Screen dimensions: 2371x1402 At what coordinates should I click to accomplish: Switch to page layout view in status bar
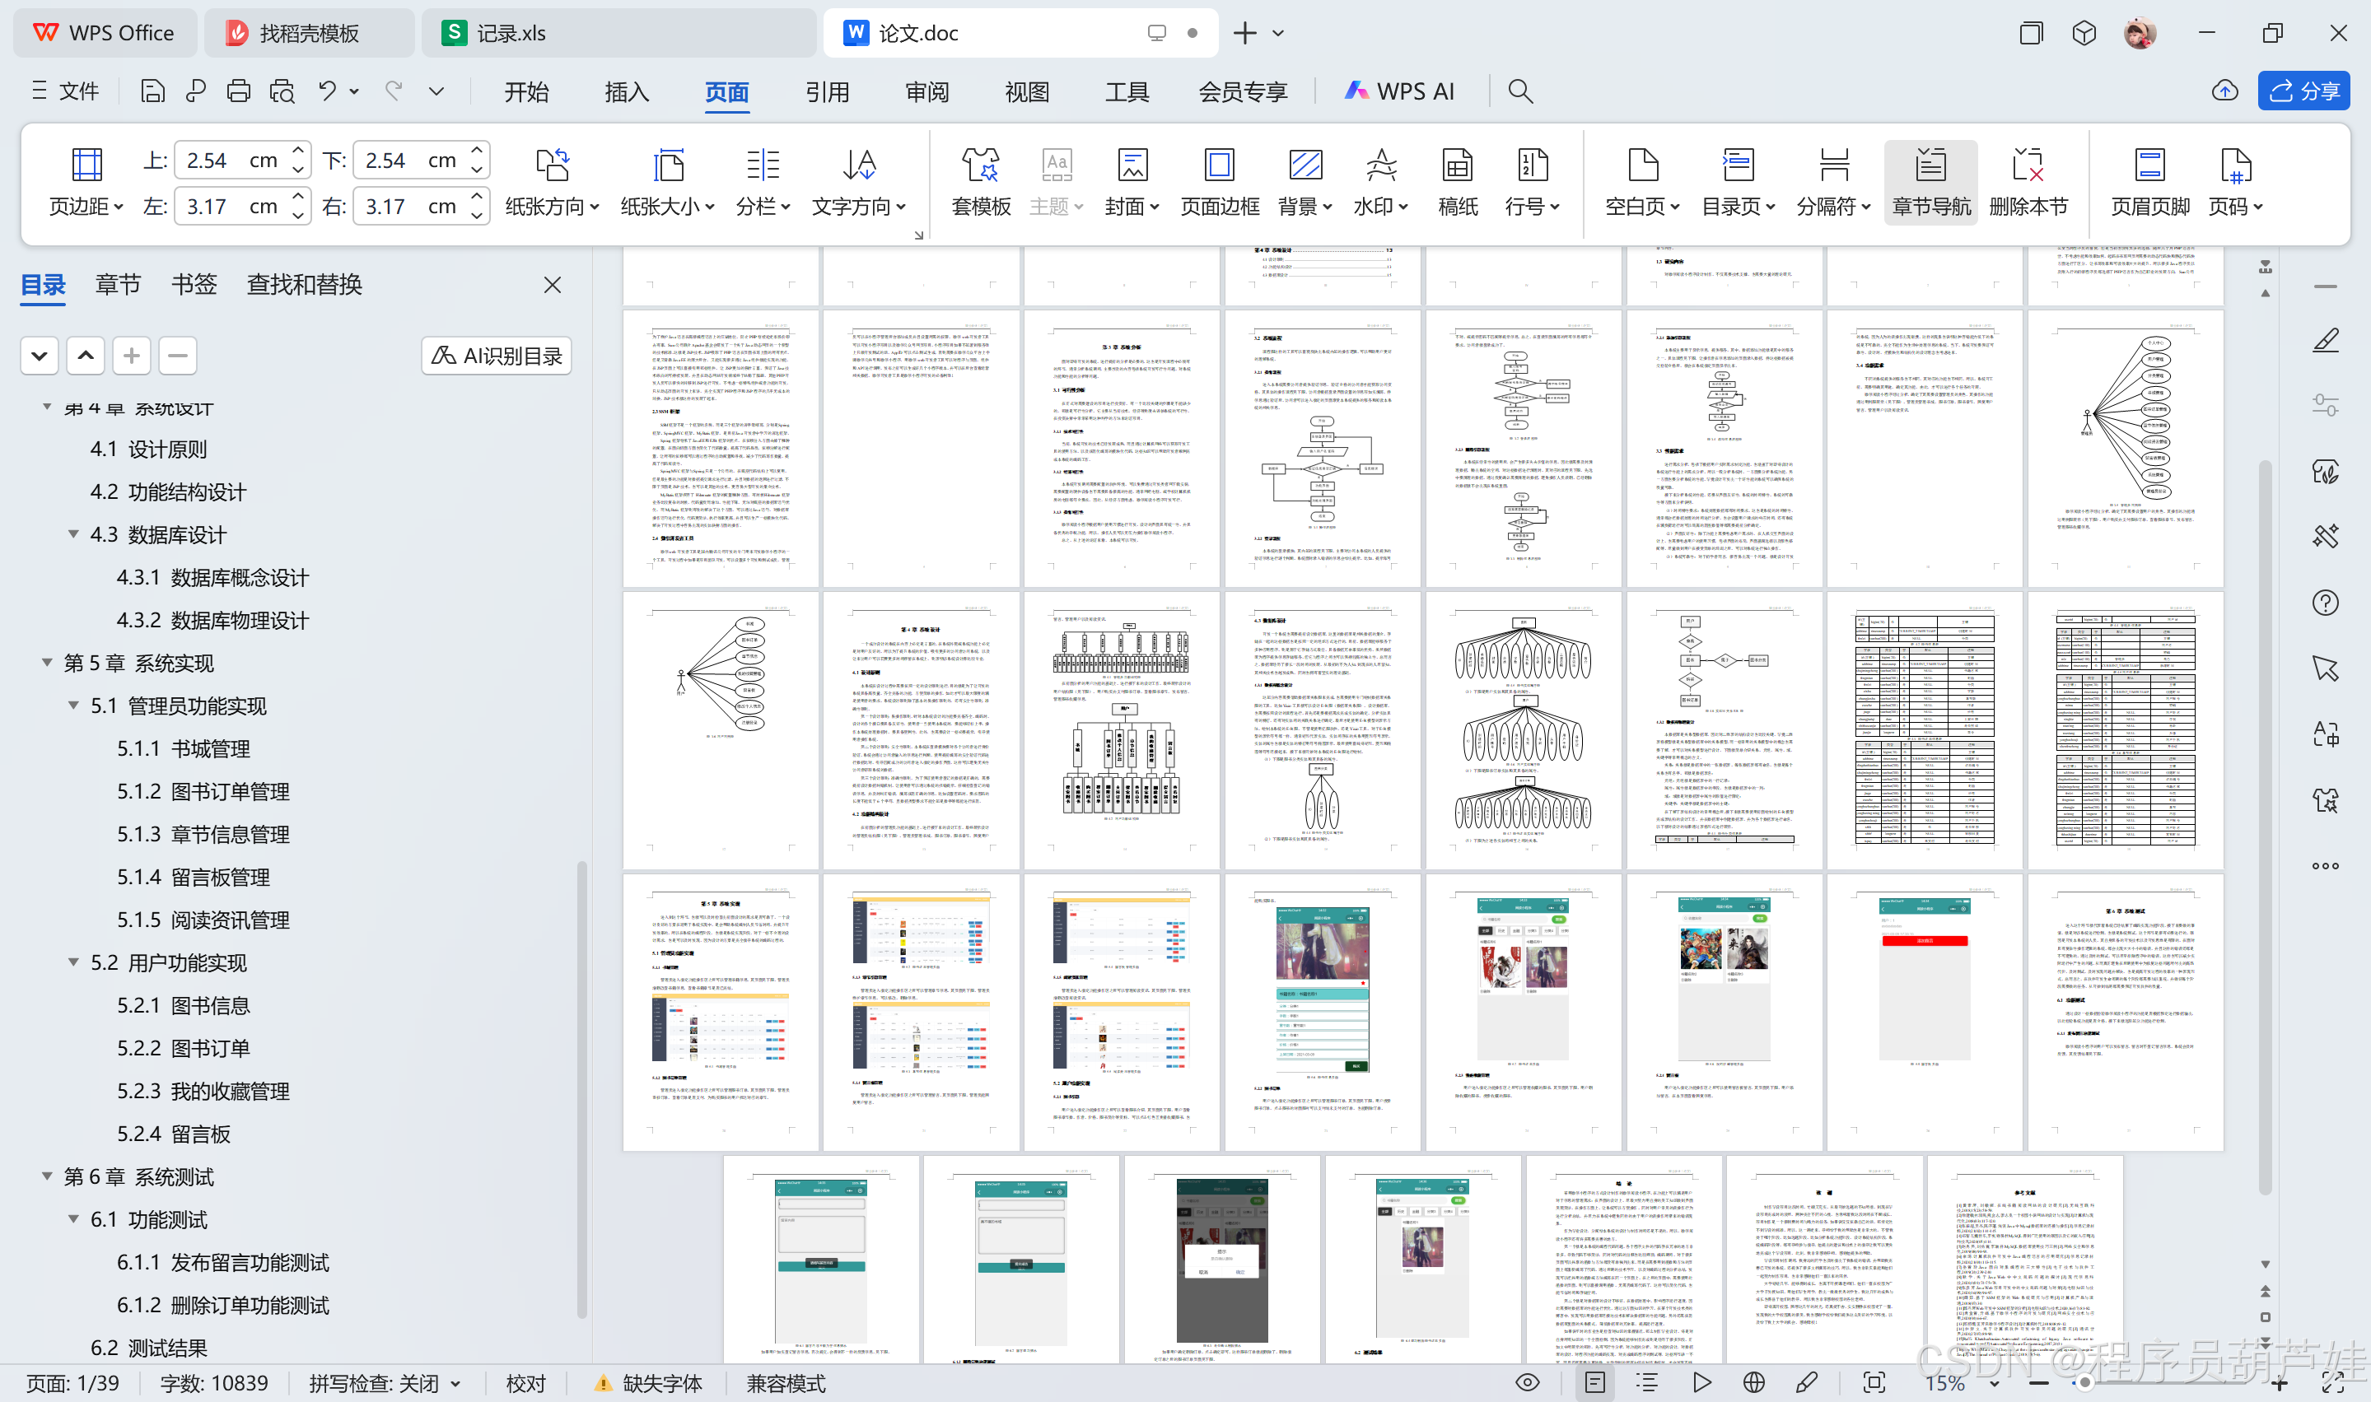pyautogui.click(x=1595, y=1383)
